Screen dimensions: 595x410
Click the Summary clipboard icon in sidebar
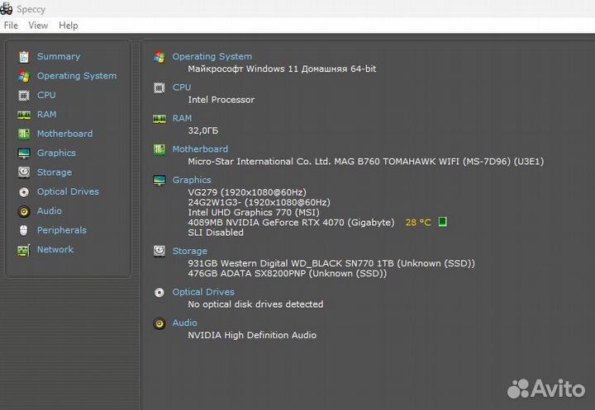(24, 57)
